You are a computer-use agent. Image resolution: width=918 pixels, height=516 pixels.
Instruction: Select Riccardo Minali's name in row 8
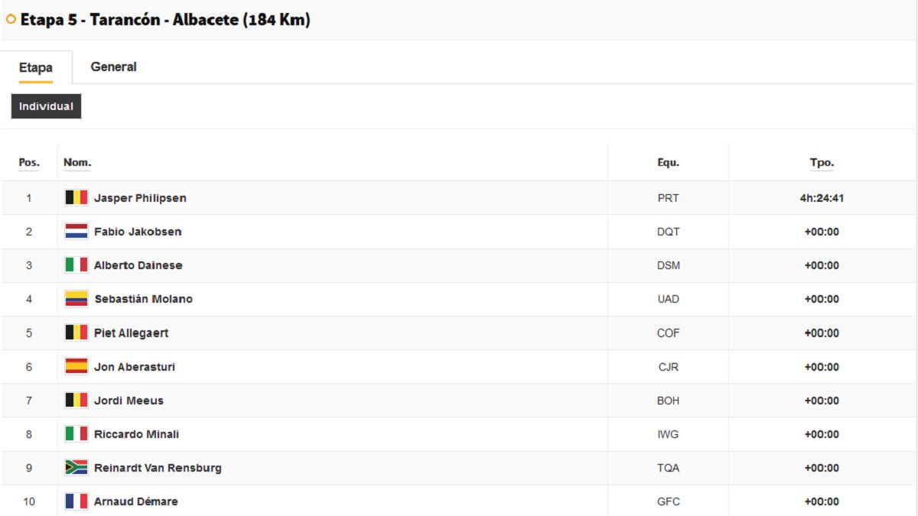(x=136, y=434)
